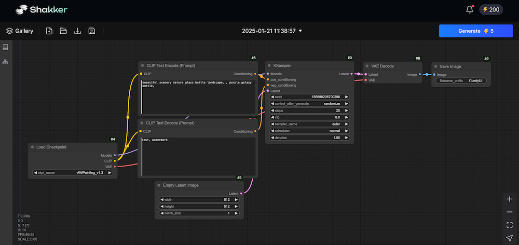Screen dimensions: 519x245
Task: Click the KSampler Latent output port
Action: click(x=351, y=74)
